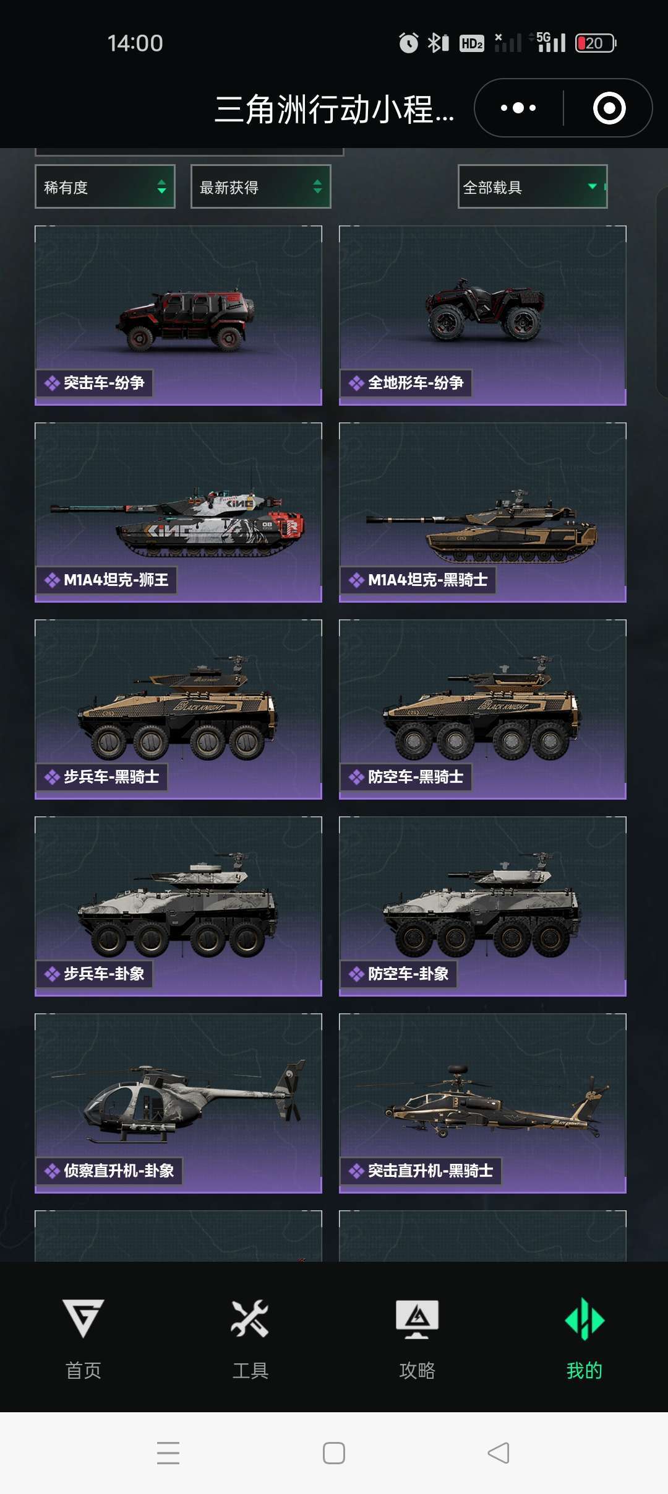Open the M1A4坦克-黑骑士 tank skin

pyautogui.click(x=482, y=512)
